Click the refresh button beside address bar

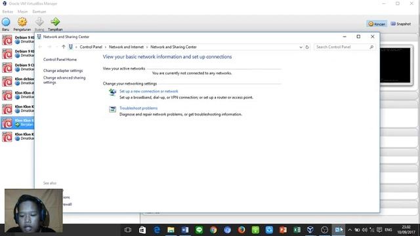point(307,47)
